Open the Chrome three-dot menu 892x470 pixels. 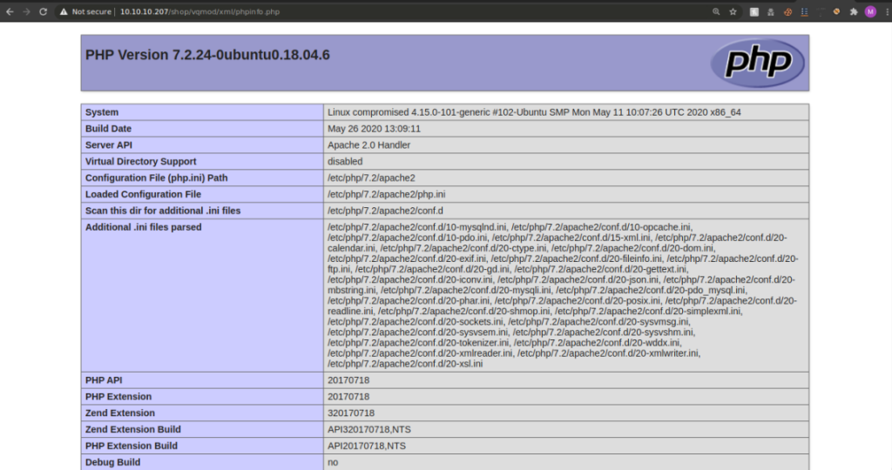coord(887,11)
